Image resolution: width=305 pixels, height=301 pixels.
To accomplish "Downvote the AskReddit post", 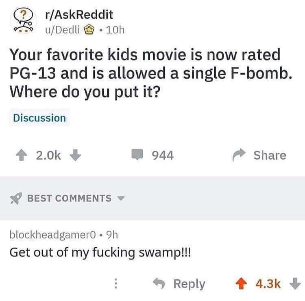I will (75, 155).
